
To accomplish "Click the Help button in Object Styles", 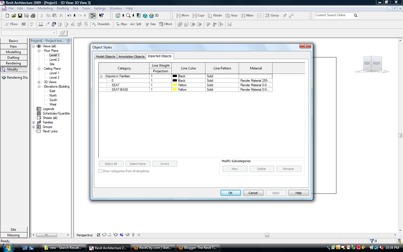I will 299,193.
